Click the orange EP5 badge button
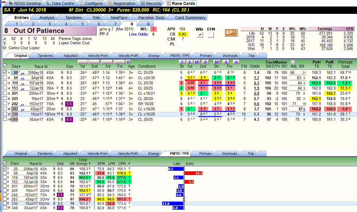 pyautogui.click(x=231, y=32)
